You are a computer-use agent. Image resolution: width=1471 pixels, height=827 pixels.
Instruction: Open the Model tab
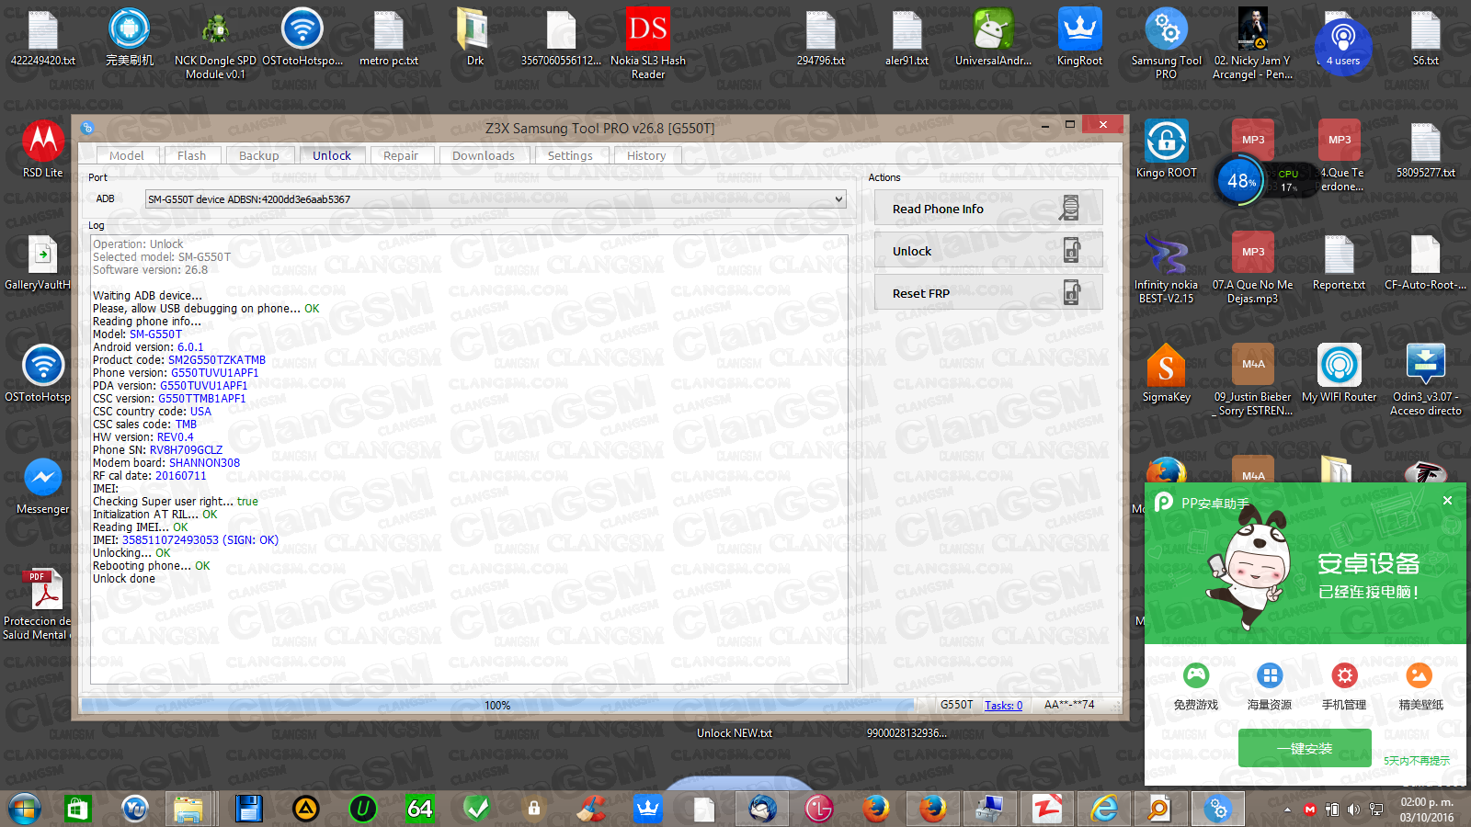point(126,155)
